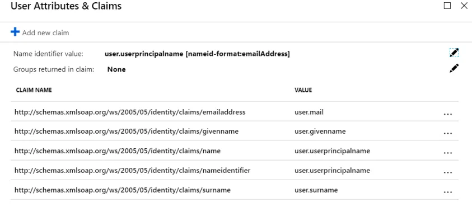Screen dimensions: 472x216
Task: Click the name identifier value text user.userprincipalname
Action: (144, 54)
